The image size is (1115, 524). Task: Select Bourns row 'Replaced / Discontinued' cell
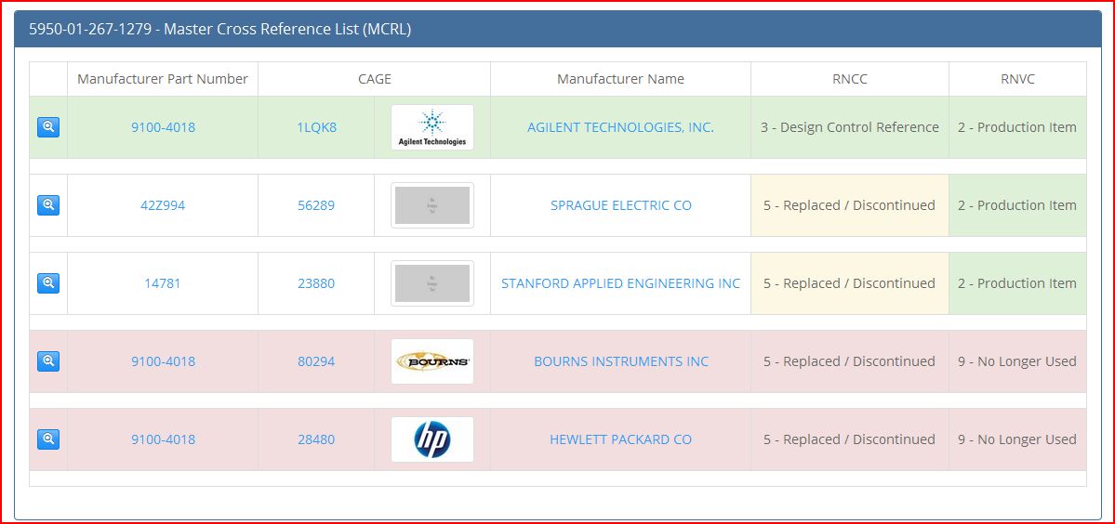coord(850,361)
